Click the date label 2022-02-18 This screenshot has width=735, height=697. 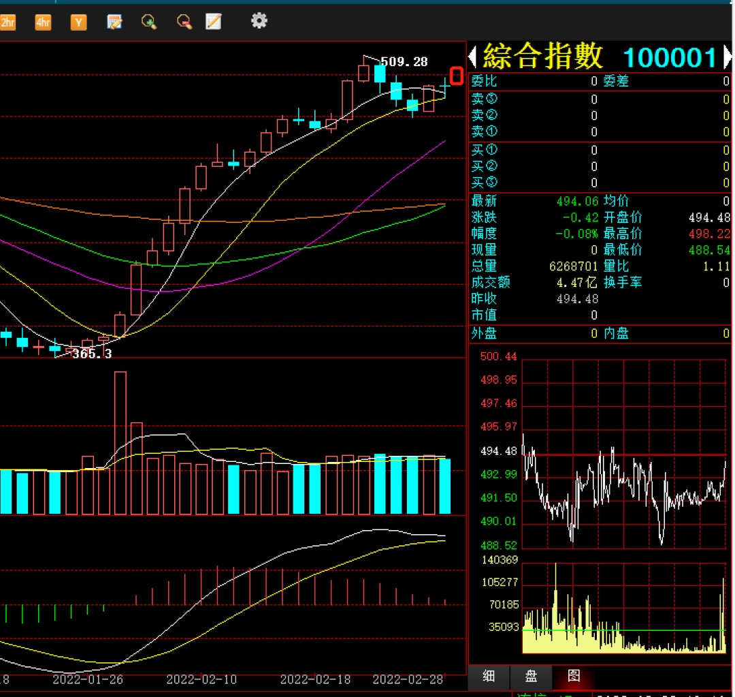(315, 680)
